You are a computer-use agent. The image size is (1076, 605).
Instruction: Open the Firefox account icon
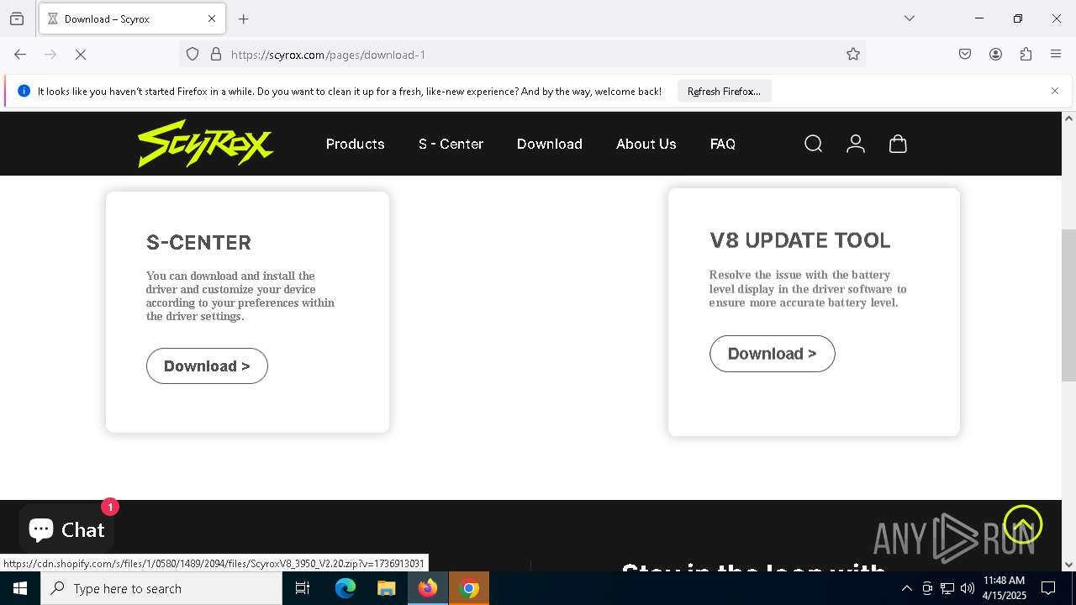point(995,55)
